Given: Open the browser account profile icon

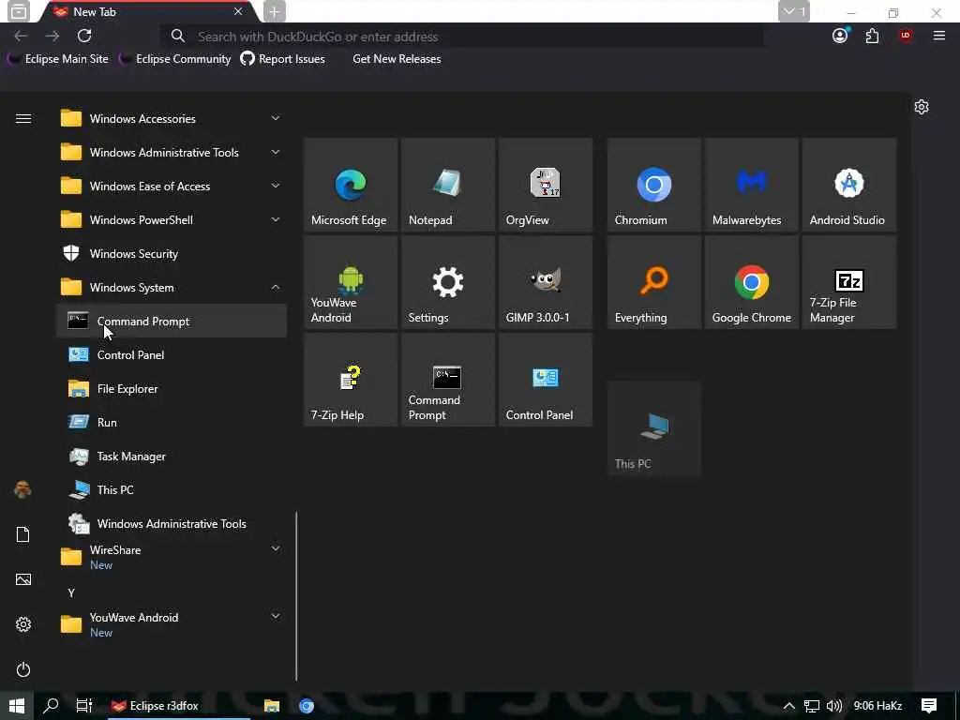Looking at the screenshot, I should point(840,36).
